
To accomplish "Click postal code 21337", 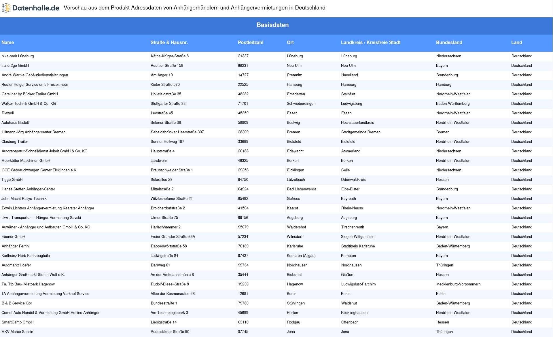I will pyautogui.click(x=243, y=56).
